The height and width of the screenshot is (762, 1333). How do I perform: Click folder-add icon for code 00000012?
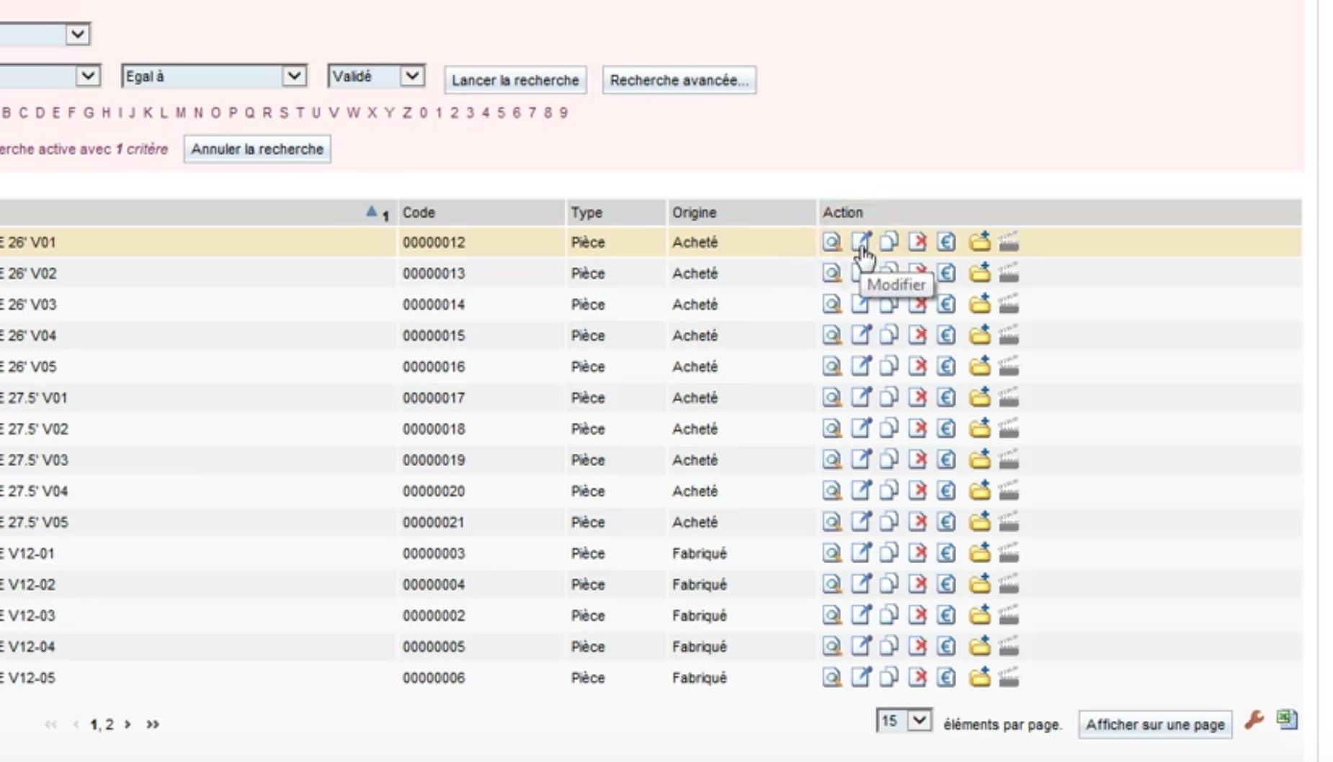click(979, 242)
